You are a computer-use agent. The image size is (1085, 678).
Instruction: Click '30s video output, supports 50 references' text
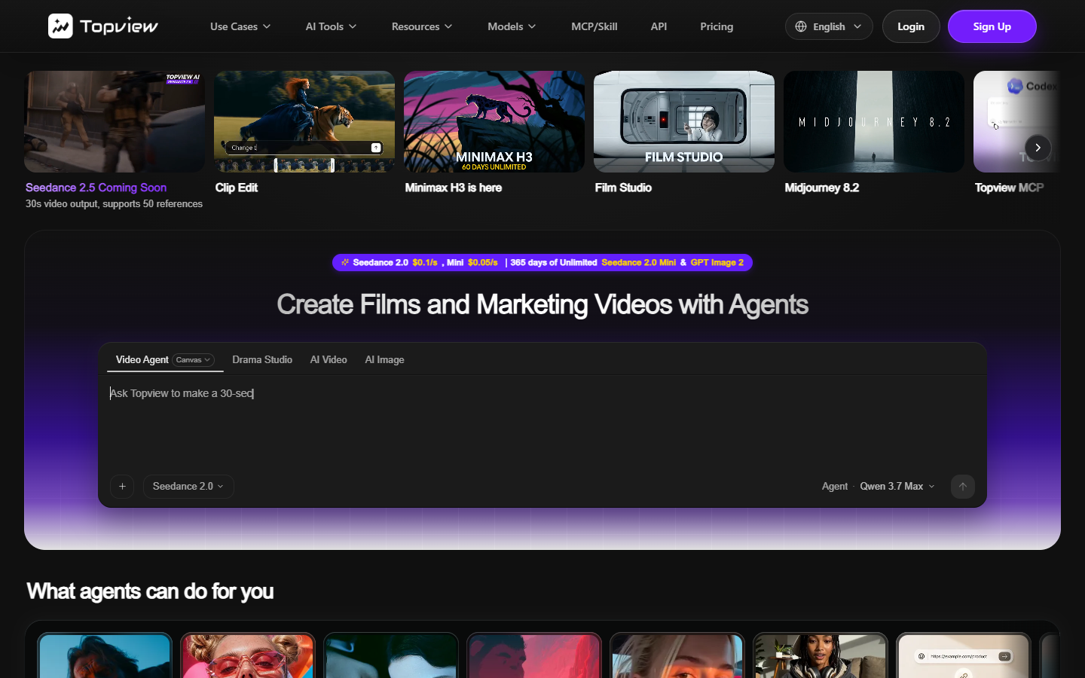tap(114, 204)
